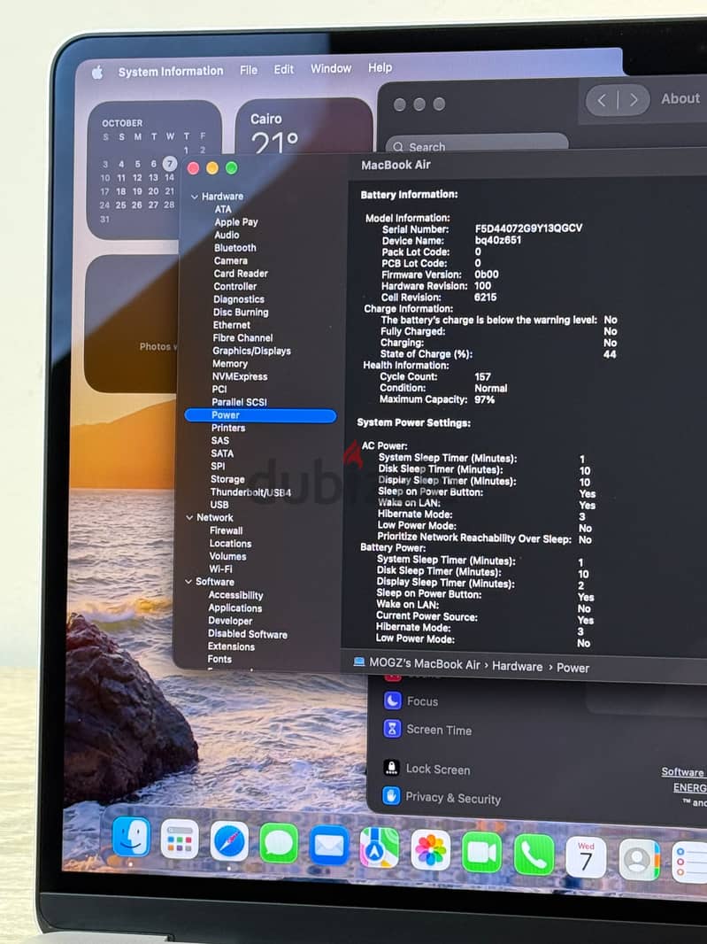Select Apple Pay in the sidebar
Screen dimensions: 707x944
pos(236,222)
